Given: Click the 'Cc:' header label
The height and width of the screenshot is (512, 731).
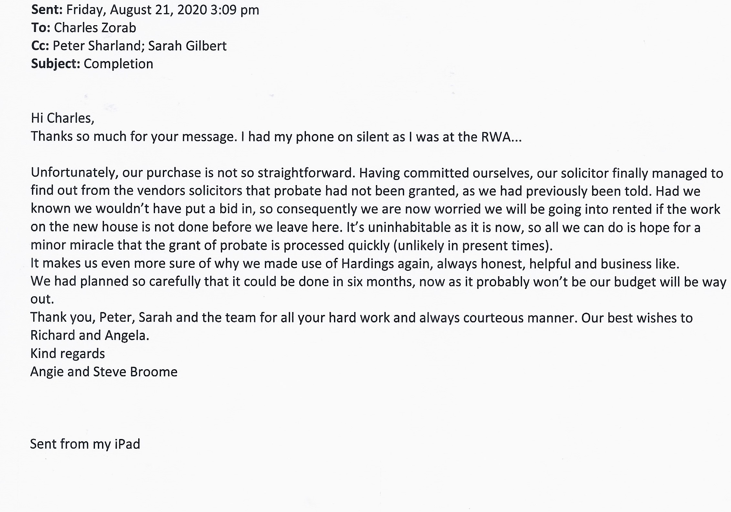Looking at the screenshot, I should coord(40,46).
